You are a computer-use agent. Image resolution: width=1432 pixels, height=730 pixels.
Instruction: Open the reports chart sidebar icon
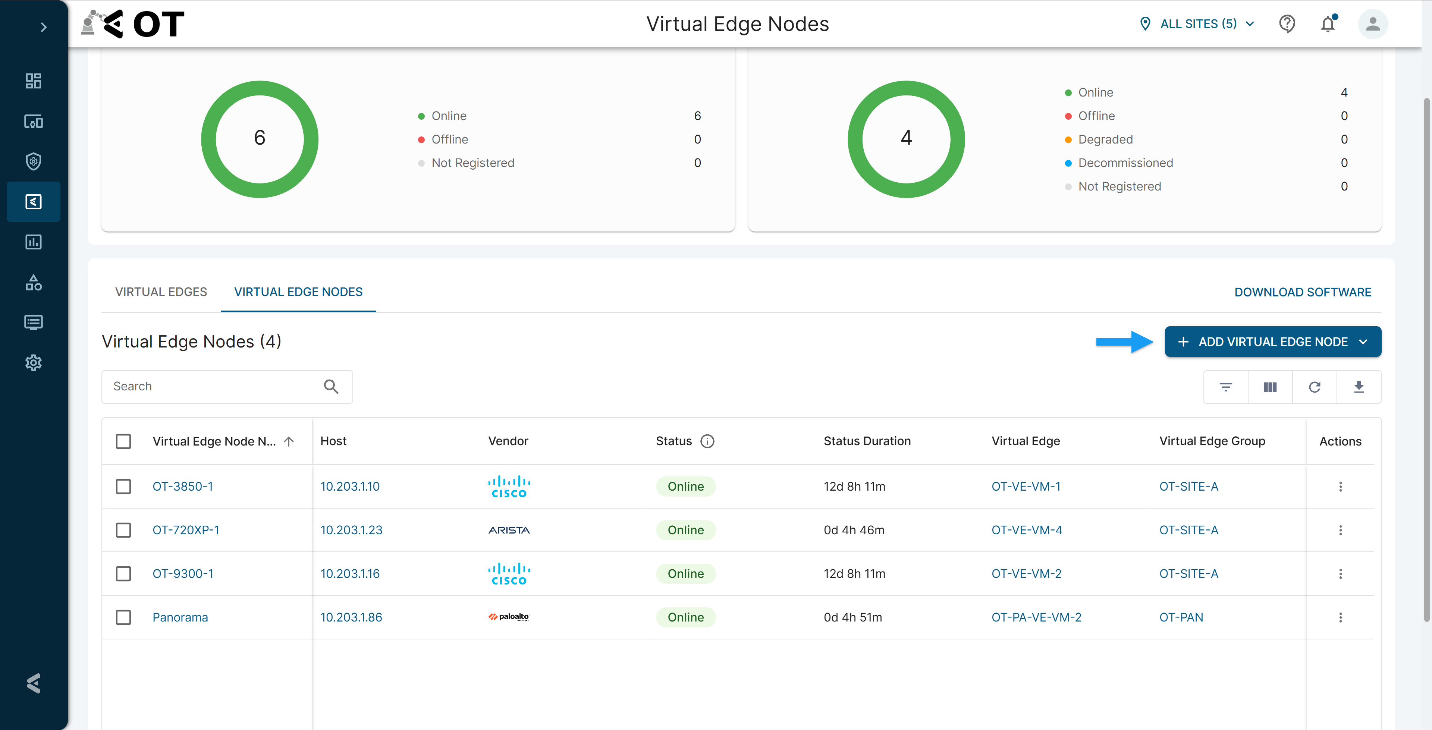point(33,242)
